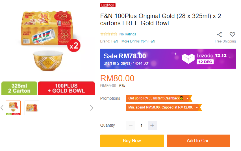The width and height of the screenshot is (241, 151).
Task: Select the 100PLUS + Gold Bowl option
Action: pyautogui.click(x=66, y=88)
